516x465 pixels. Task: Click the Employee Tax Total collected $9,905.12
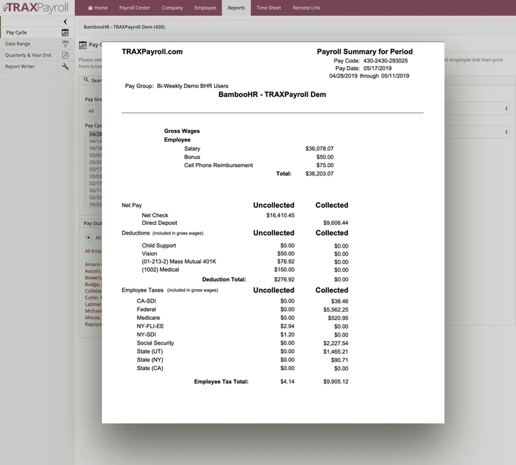(x=335, y=382)
